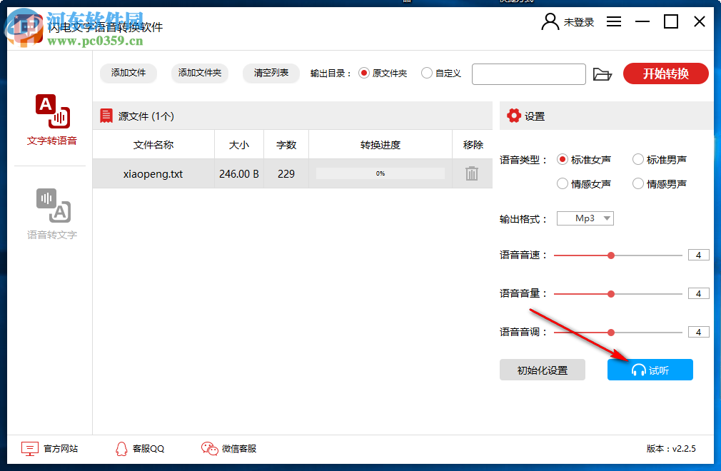
Task: Click the 大小 column header
Action: click(x=239, y=145)
